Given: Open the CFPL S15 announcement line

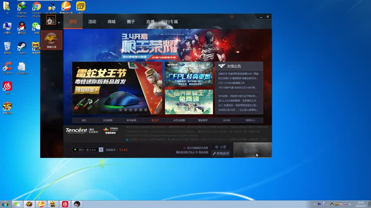Looking at the screenshot, I should (232, 83).
